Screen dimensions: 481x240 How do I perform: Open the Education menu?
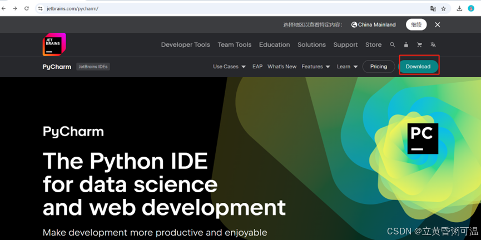coord(274,45)
